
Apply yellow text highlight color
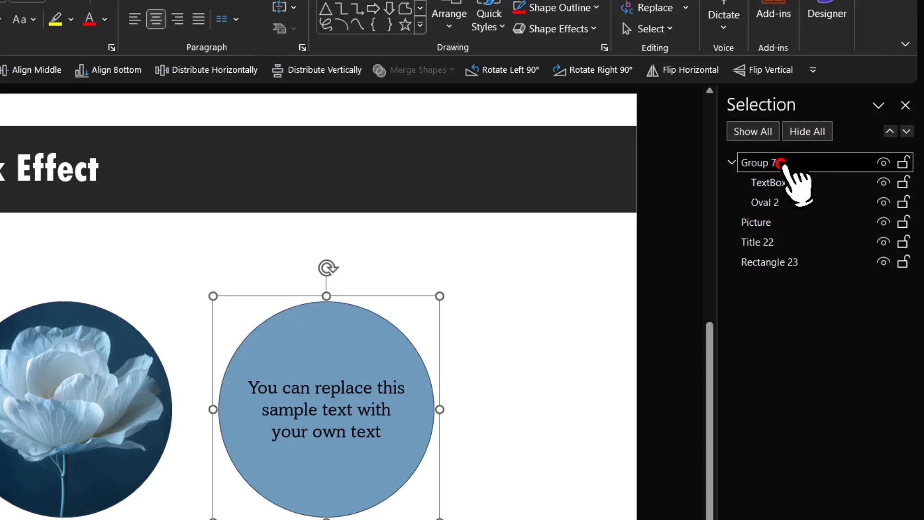pos(55,19)
